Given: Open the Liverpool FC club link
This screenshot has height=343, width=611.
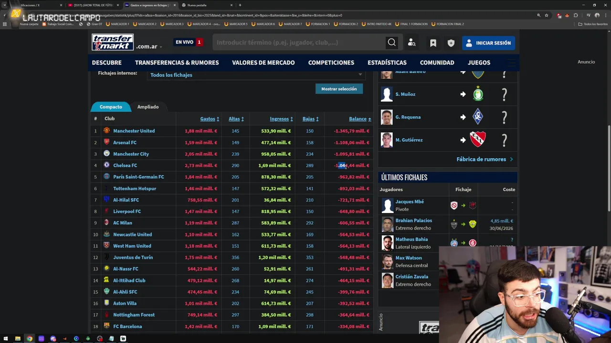Looking at the screenshot, I should pyautogui.click(x=127, y=212).
